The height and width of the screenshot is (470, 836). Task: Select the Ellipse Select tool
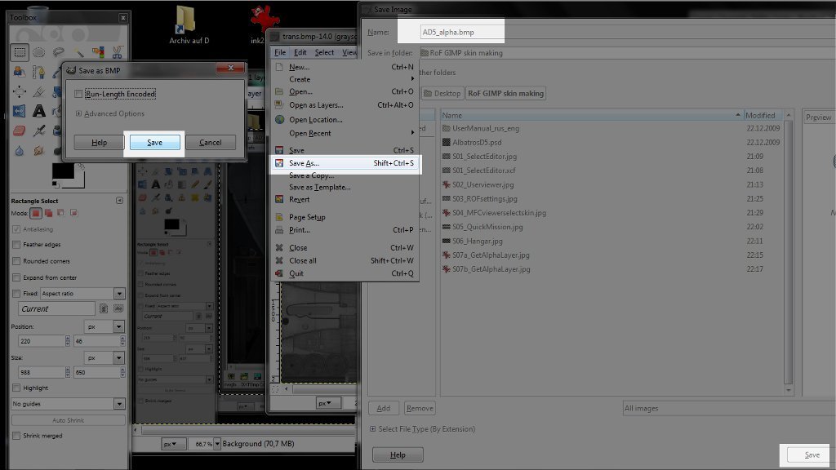[x=39, y=52]
